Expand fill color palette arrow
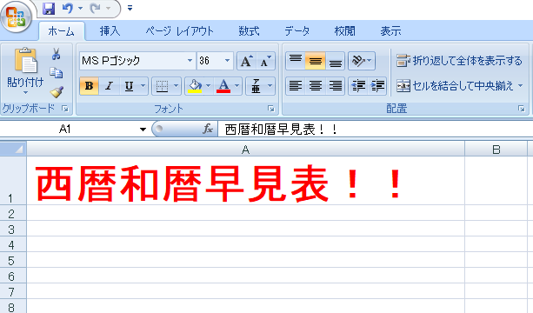533x313 pixels. [209, 86]
